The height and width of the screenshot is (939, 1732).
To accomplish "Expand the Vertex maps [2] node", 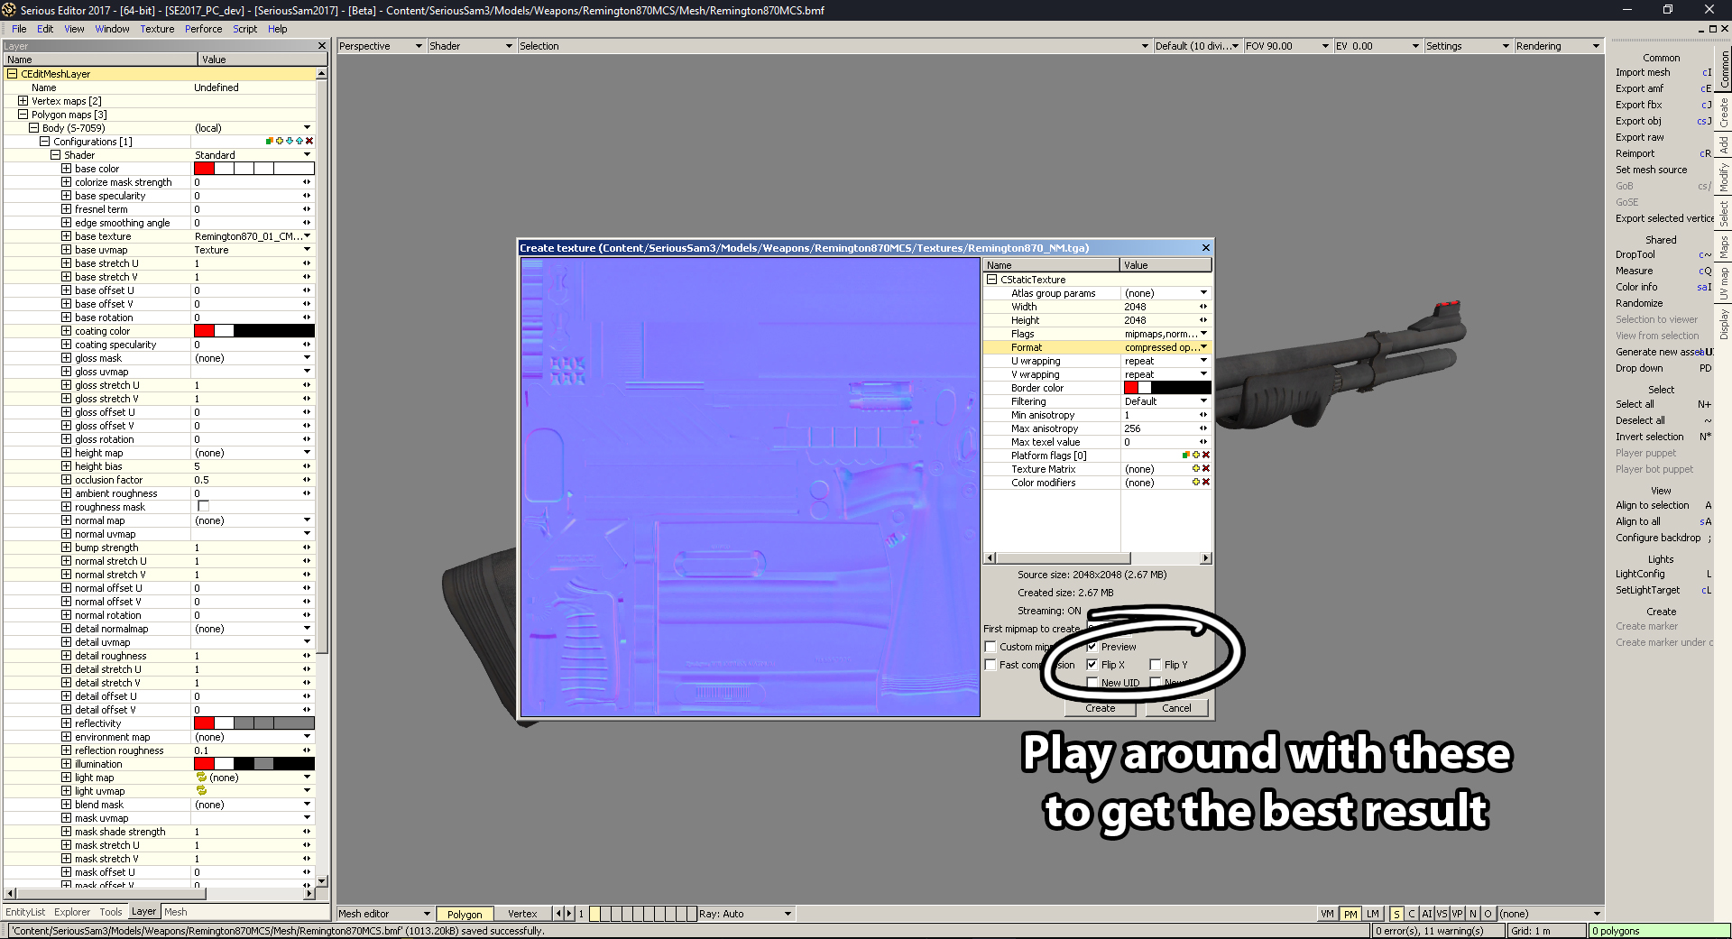I will [23, 101].
